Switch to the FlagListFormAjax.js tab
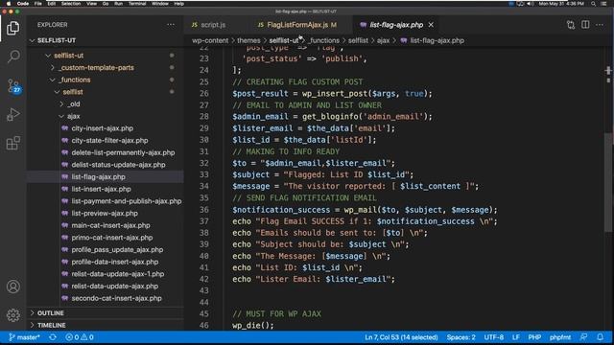This screenshot has width=614, height=345. click(x=297, y=25)
